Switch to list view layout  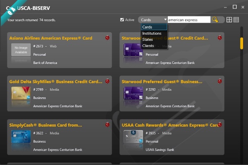coord(236,20)
